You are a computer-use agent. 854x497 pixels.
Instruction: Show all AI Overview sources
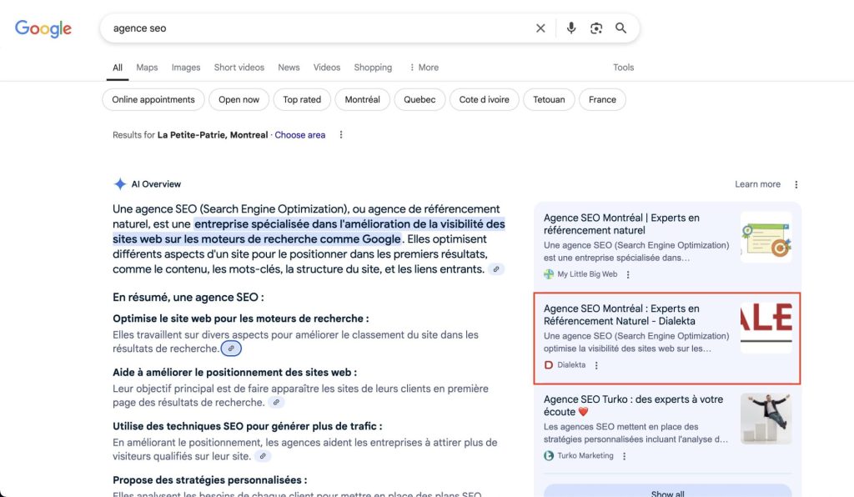pos(666,492)
